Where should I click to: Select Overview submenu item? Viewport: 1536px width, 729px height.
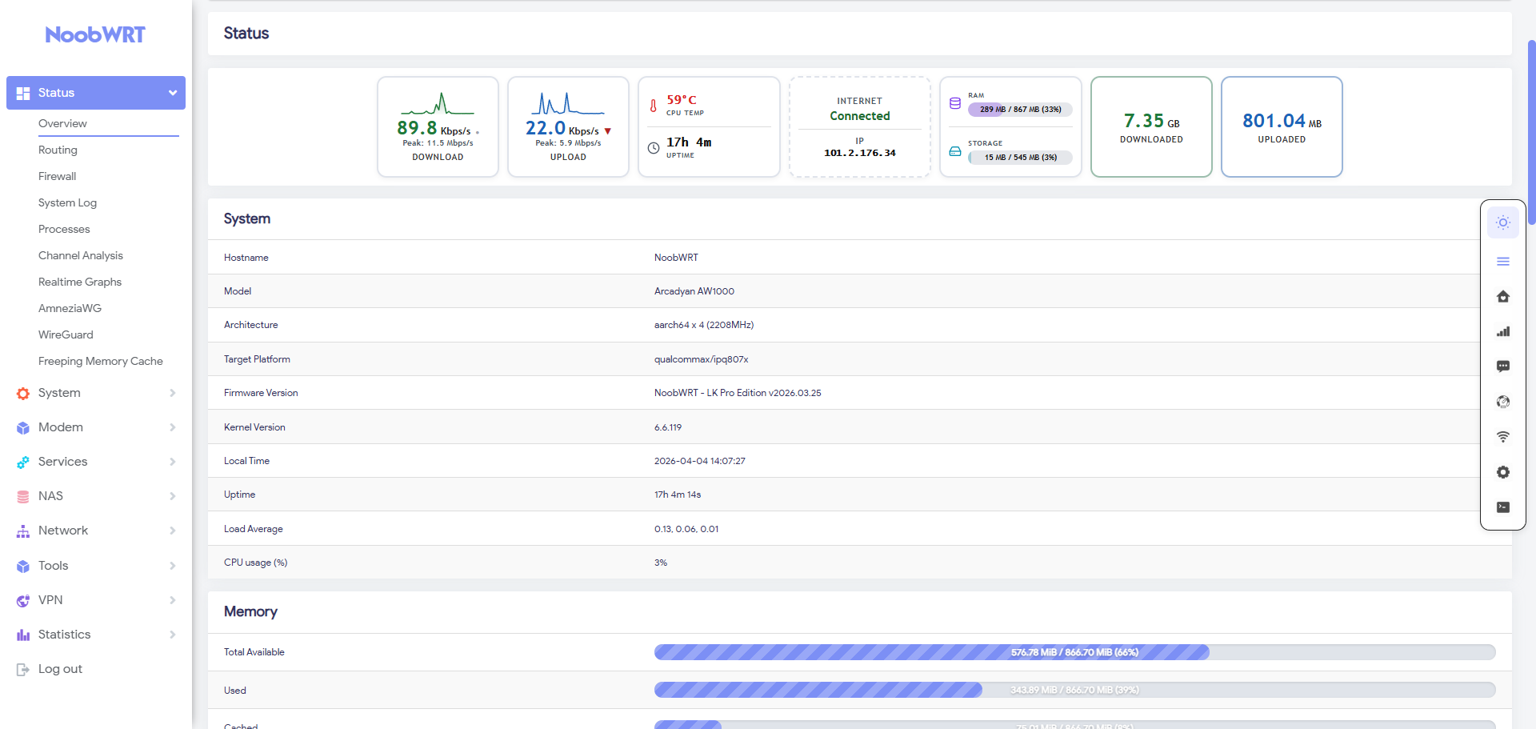[x=62, y=123]
